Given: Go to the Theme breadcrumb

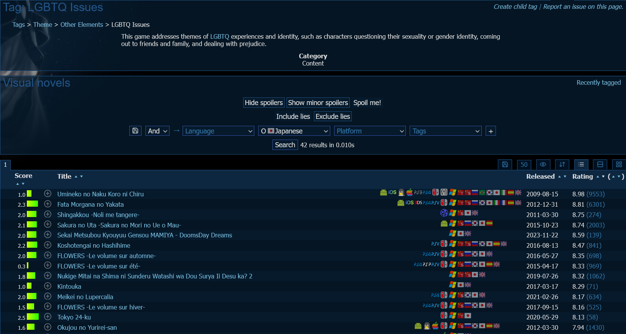Looking at the screenshot, I should 43,25.
